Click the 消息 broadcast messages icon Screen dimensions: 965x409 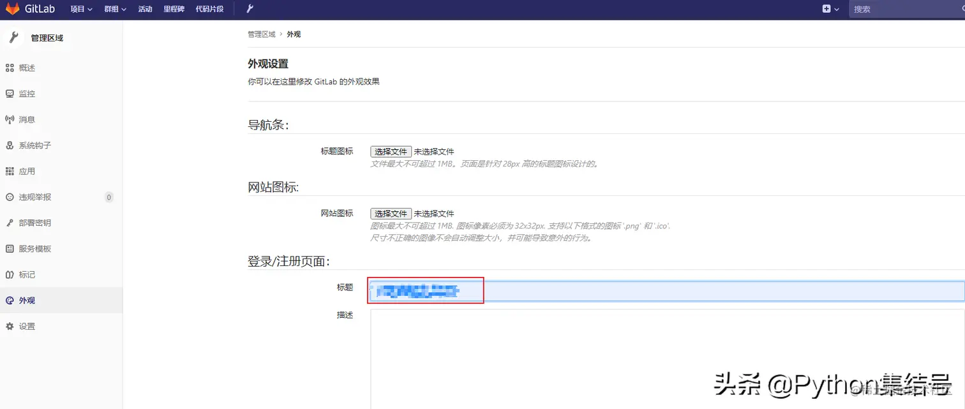tap(9, 119)
